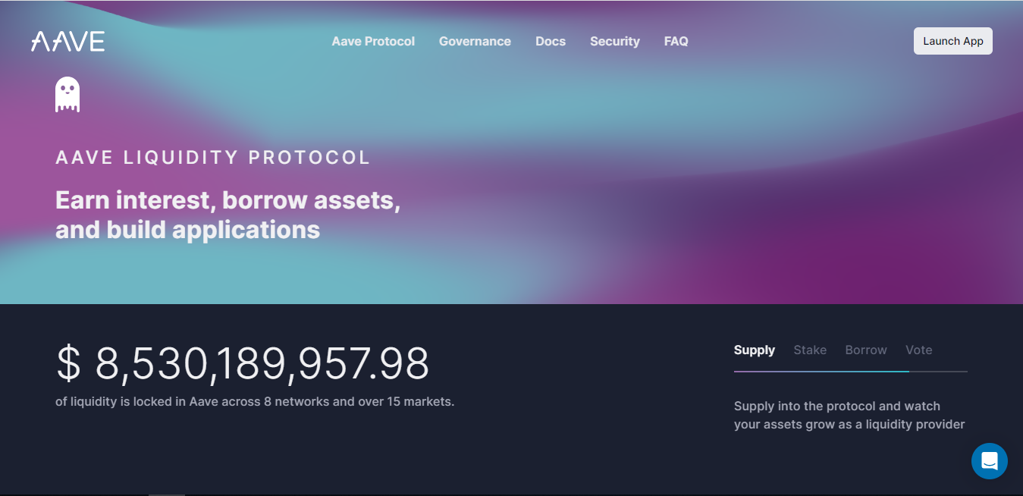This screenshot has height=496, width=1023.
Task: Switch to the Stake tab
Action: pyautogui.click(x=810, y=350)
